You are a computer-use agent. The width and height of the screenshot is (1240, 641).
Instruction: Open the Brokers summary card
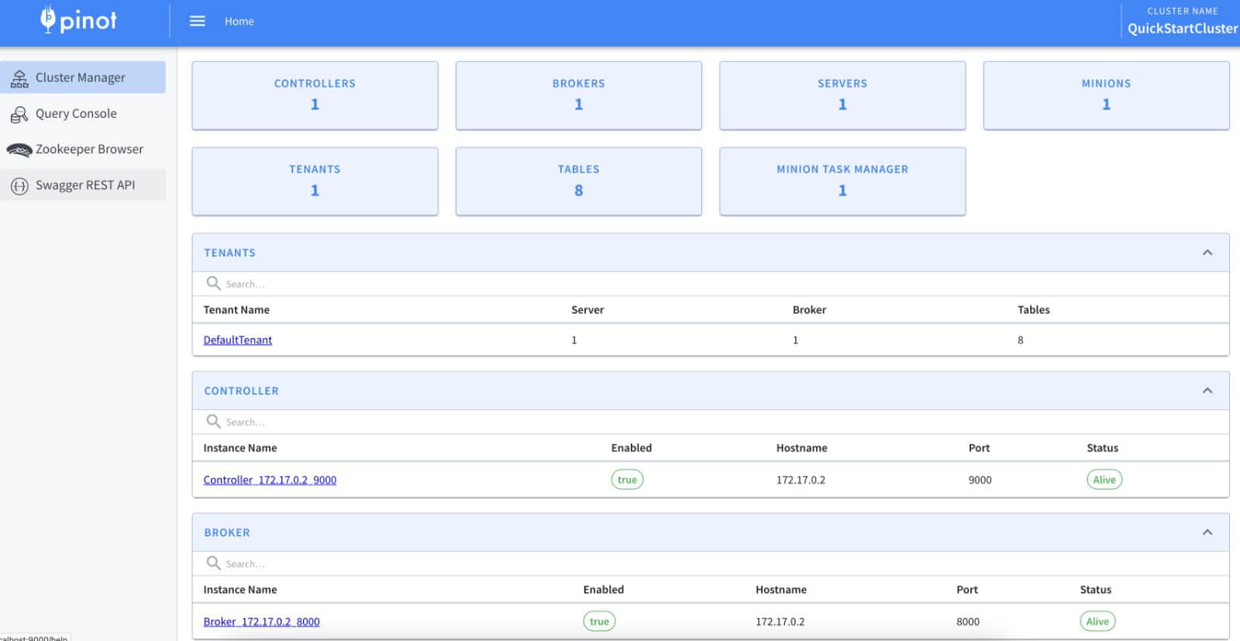click(x=579, y=95)
